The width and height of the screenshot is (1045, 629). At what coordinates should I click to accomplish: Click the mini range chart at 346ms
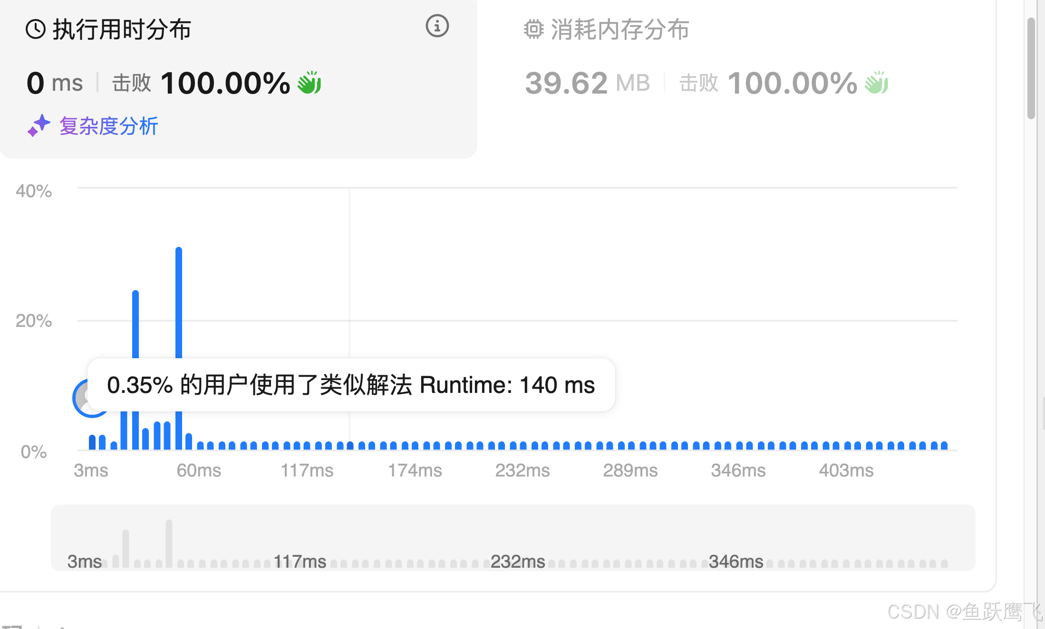point(735,561)
